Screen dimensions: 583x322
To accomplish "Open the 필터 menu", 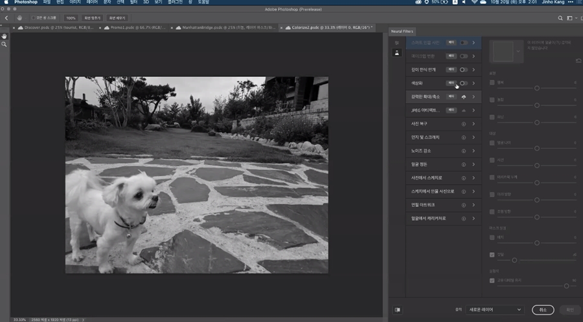I will (x=133, y=2).
